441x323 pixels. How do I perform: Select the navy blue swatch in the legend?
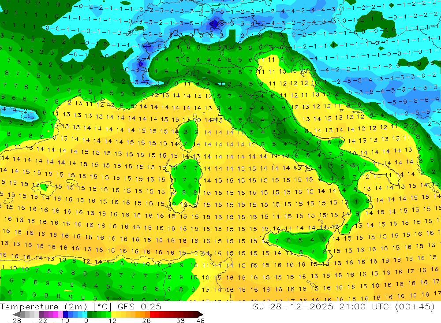coord(65,314)
